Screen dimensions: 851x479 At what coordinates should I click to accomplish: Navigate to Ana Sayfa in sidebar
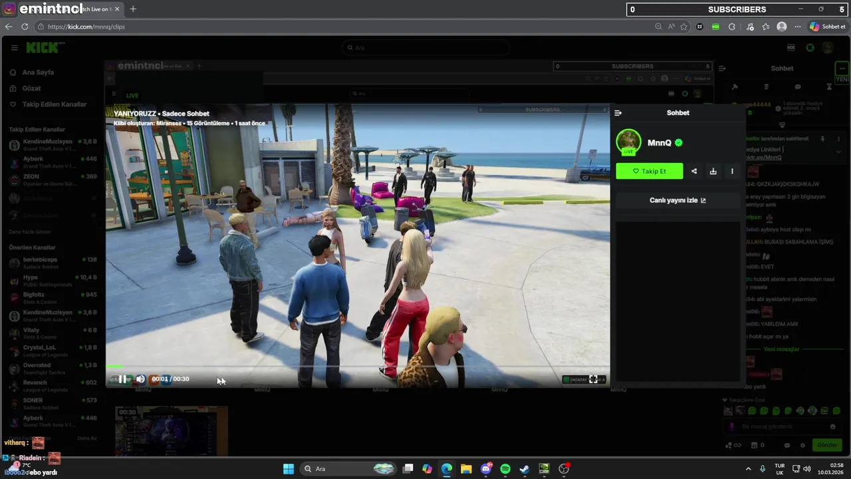tap(38, 73)
